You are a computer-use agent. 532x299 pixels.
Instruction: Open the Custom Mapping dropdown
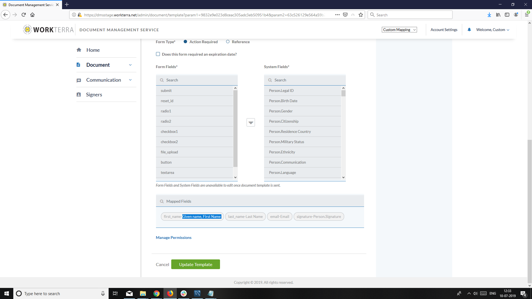(399, 30)
